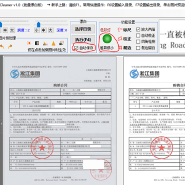Image resolution: width=185 pixels, height=185 pixels.
Task: Click the histogram levels icon
Action: point(45,44)
